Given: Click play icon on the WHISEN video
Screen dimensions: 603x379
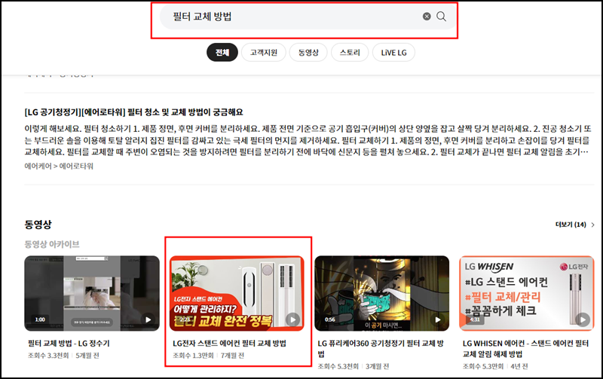Looking at the screenshot, I should click(x=583, y=319).
